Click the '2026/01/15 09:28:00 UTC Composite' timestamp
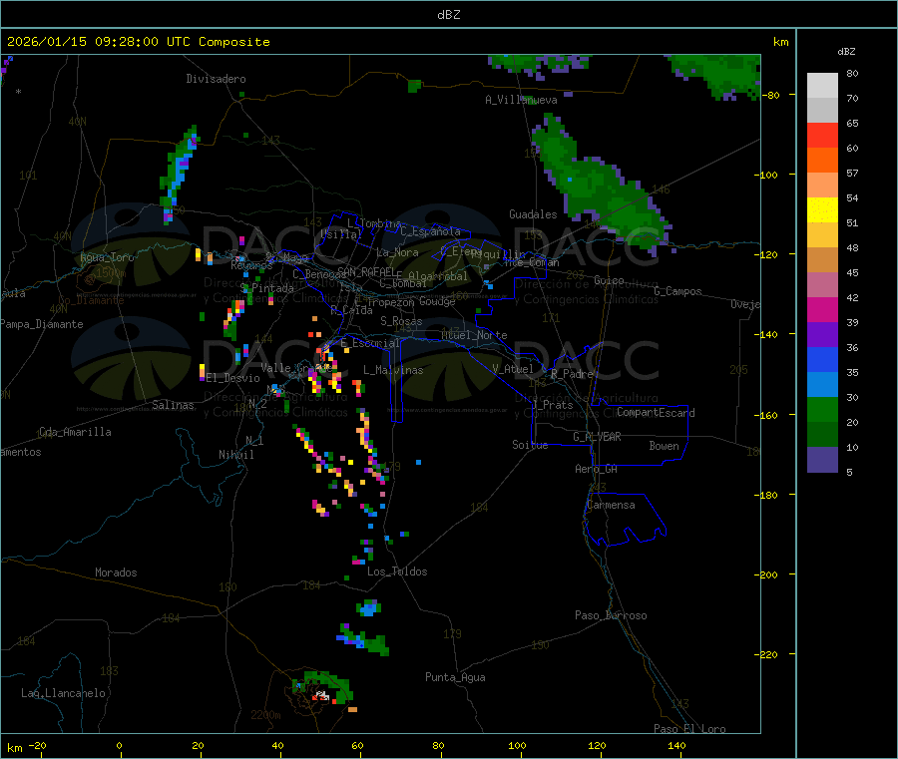Viewport: 898px width, 759px height. [139, 42]
